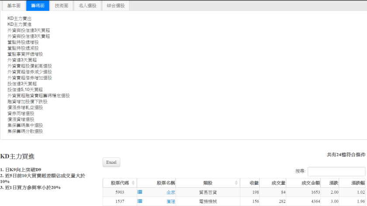The height and width of the screenshot is (206, 367).
Task: Open the 集保籌碼集中選股 filter
Action: (25, 125)
